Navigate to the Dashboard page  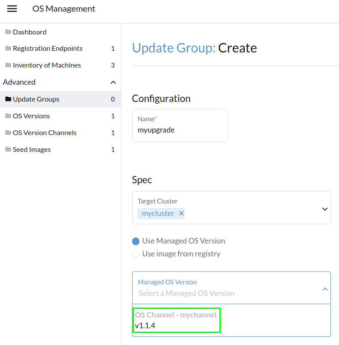(x=30, y=32)
